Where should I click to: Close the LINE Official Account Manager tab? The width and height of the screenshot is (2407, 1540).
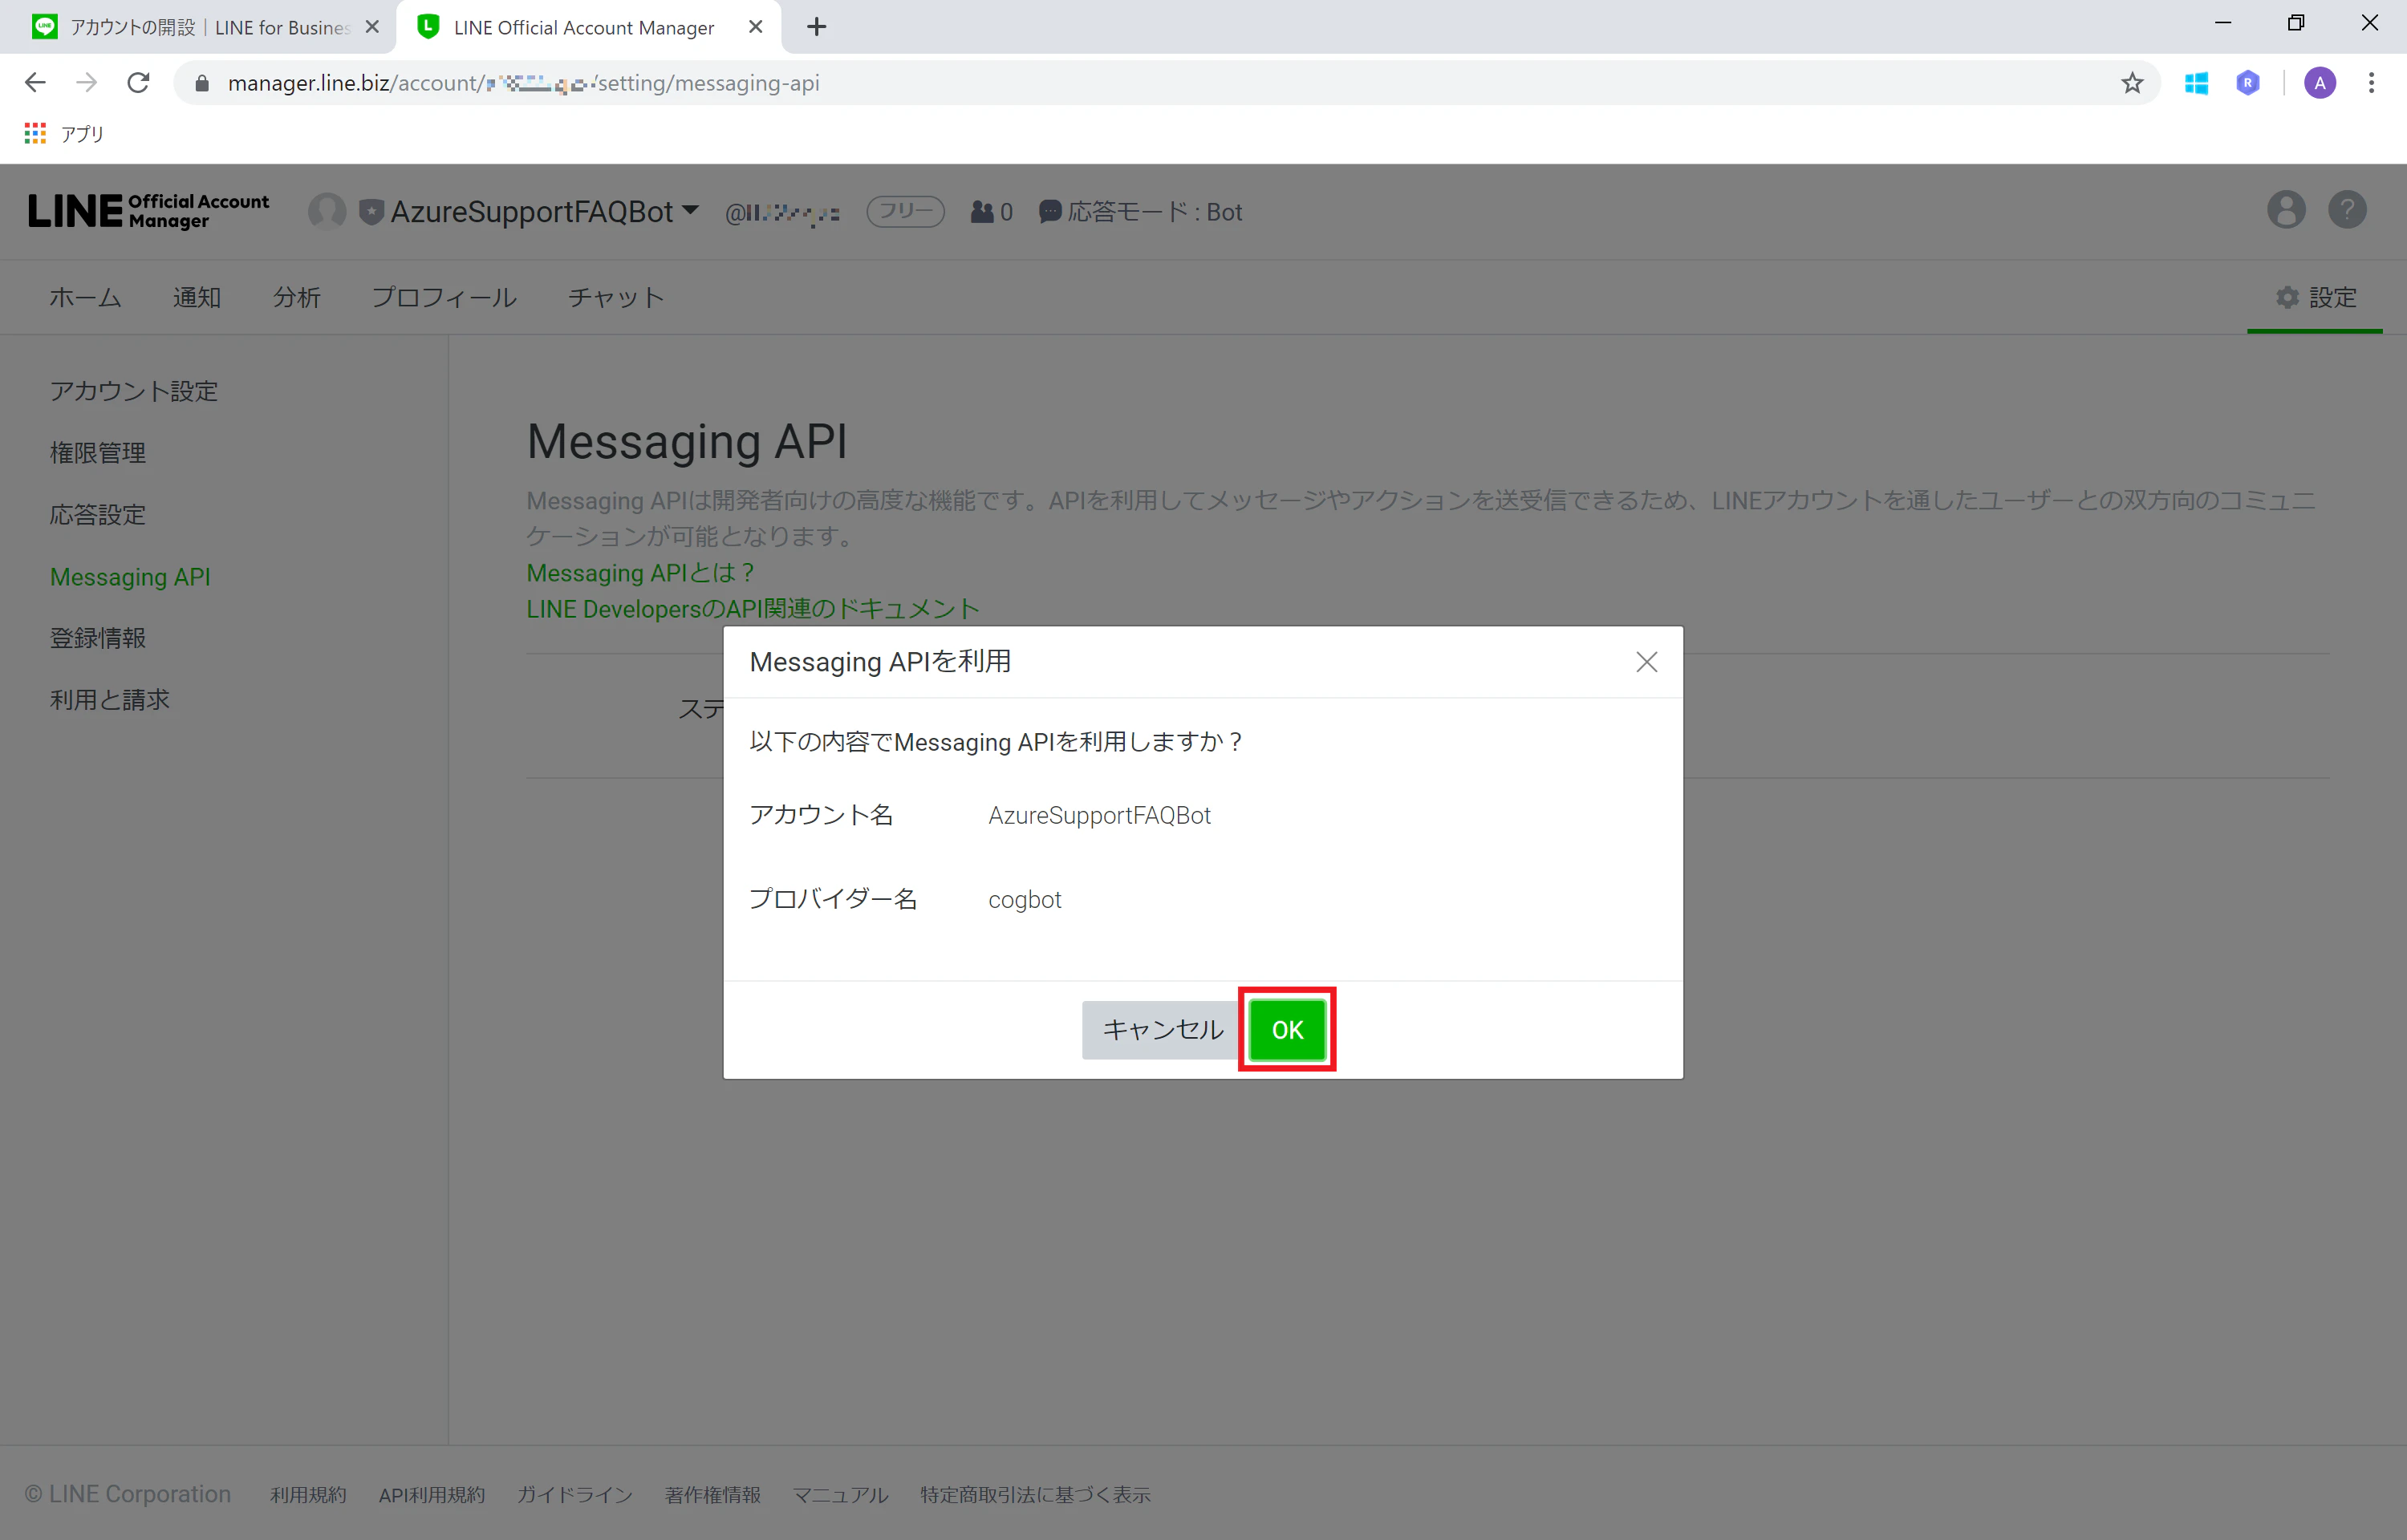tap(756, 27)
